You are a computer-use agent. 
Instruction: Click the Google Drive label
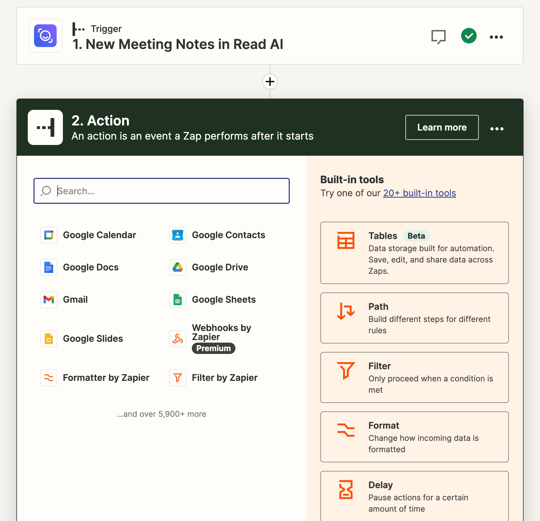coord(220,267)
